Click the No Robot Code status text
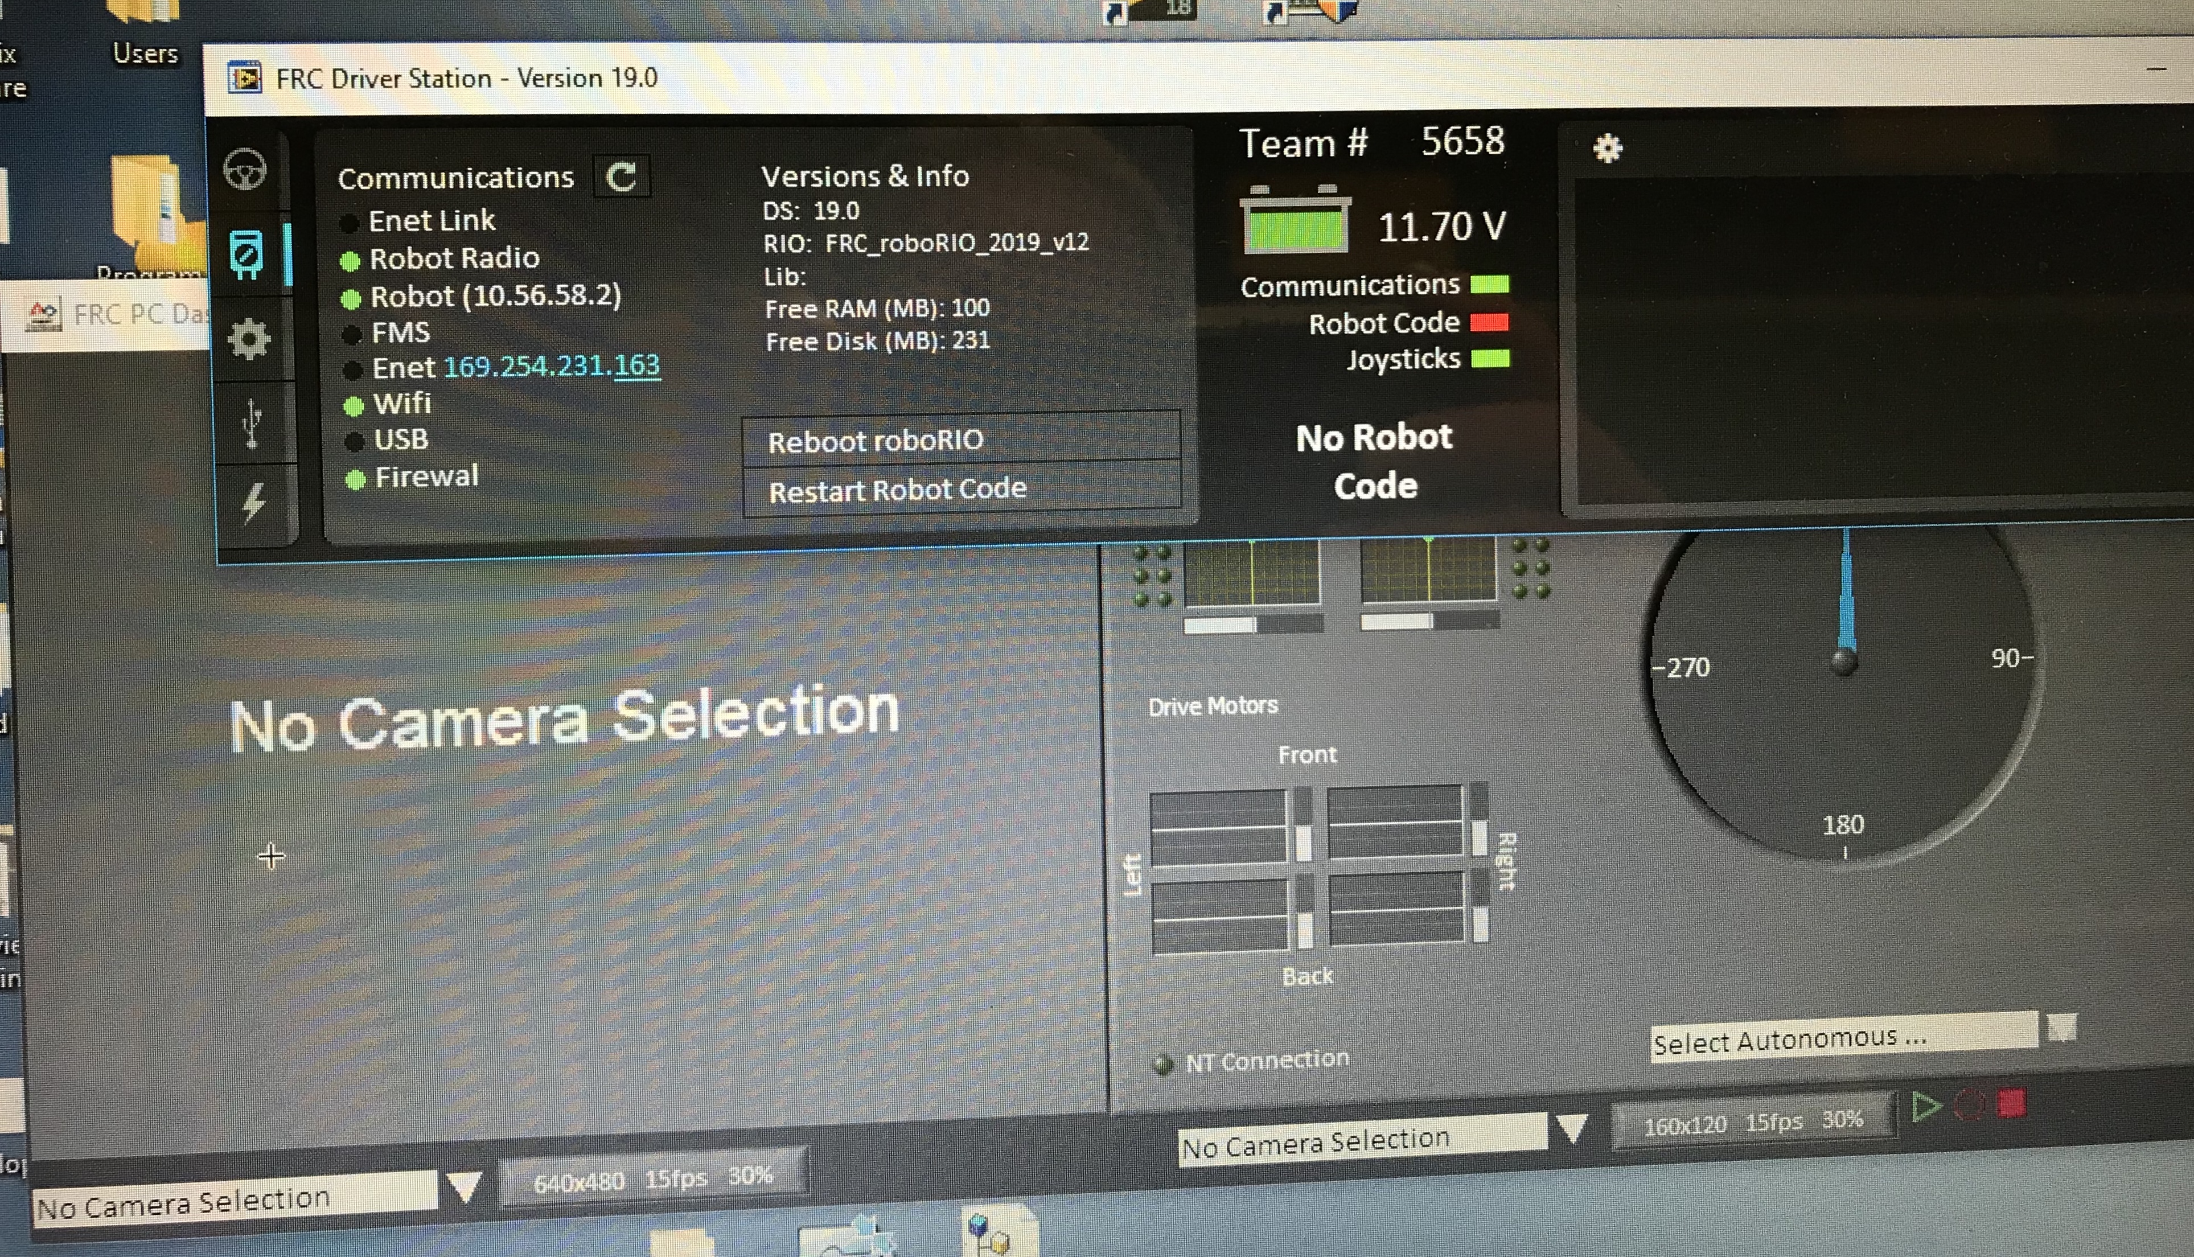The image size is (2194, 1257). 1375,461
